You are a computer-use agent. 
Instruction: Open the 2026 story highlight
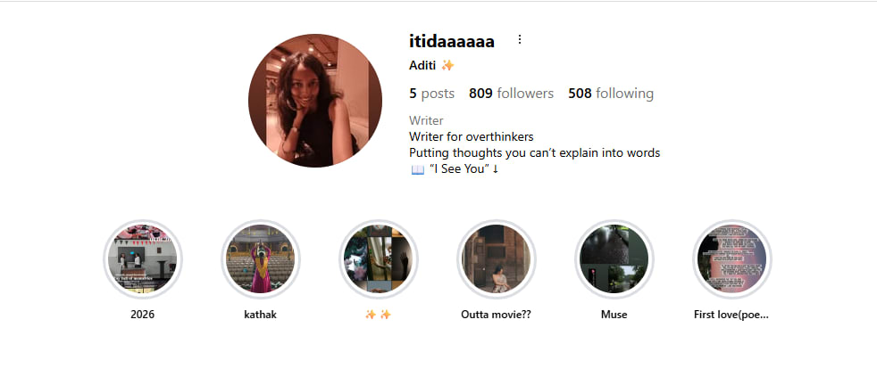143,258
